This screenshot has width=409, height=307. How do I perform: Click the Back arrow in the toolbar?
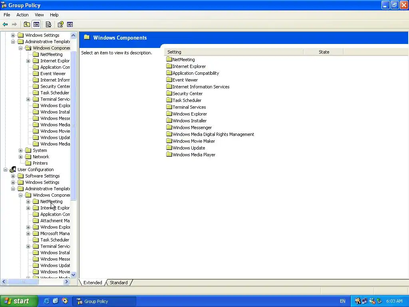5,24
